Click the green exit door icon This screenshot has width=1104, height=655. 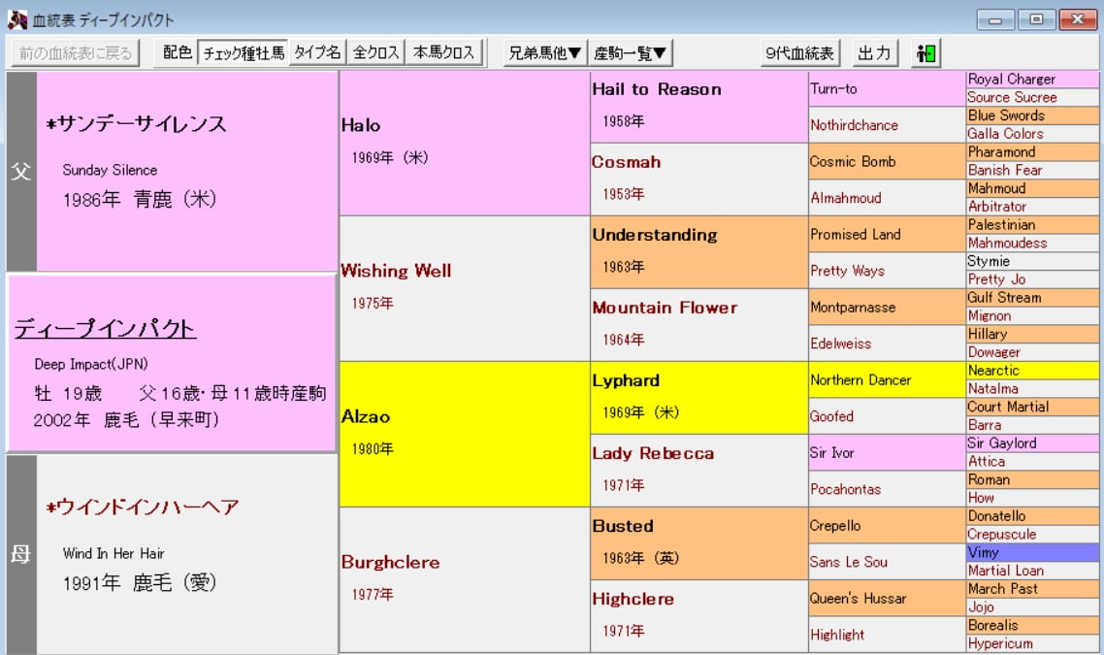coord(925,53)
